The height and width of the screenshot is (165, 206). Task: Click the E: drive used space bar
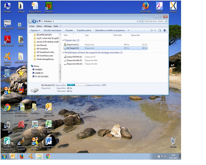click(76, 85)
